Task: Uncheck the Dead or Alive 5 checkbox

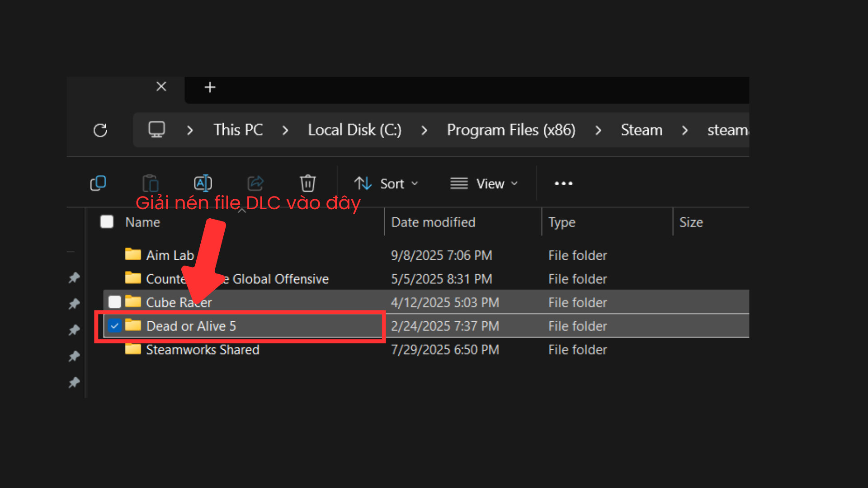Action: tap(115, 326)
